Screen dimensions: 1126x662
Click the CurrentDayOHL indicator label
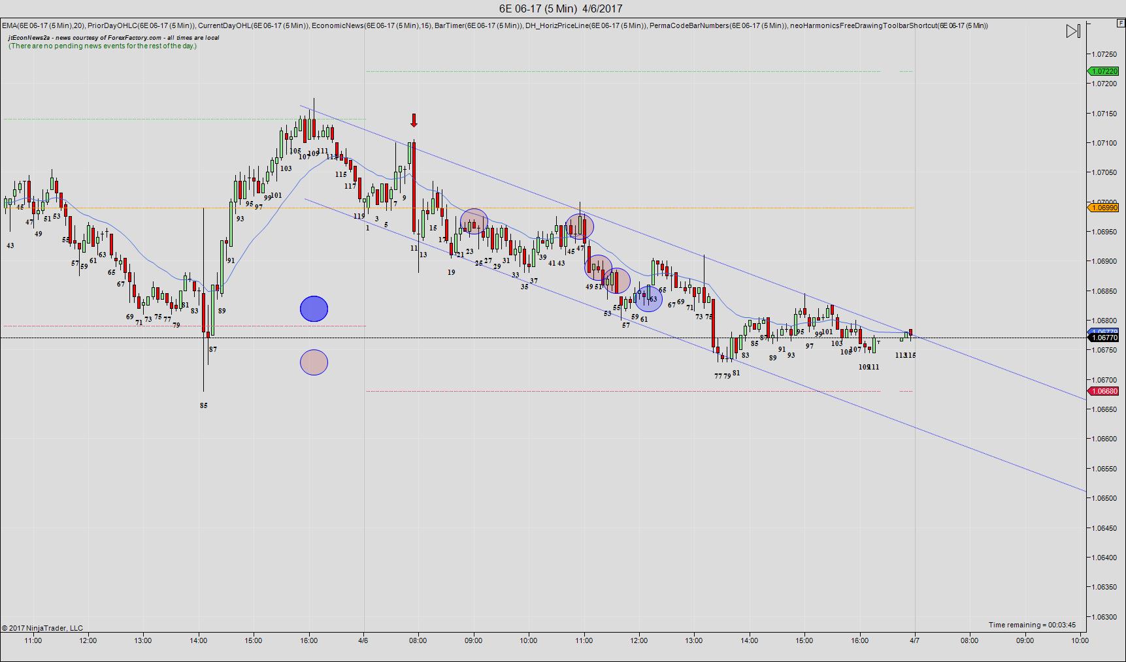(254, 25)
